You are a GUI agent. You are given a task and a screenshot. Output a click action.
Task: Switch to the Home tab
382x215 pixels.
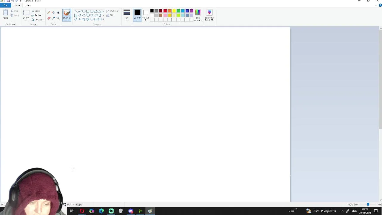[17, 5]
